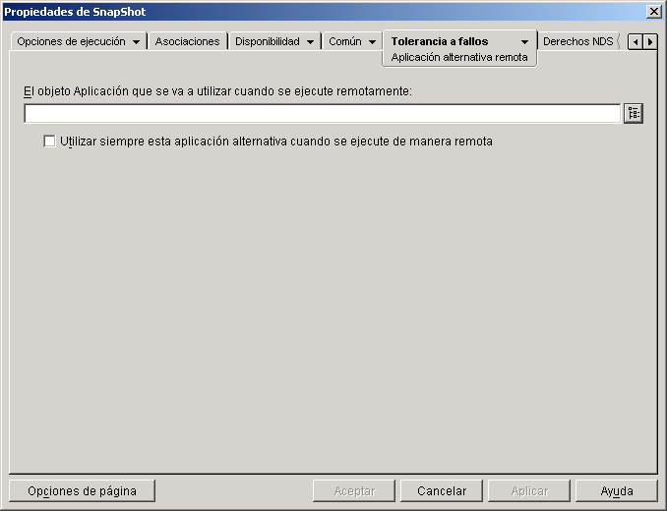The width and height of the screenshot is (667, 511).
Task: Click the 'El objeto Aplicación que se va a utilizar' label
Action: [x=217, y=91]
